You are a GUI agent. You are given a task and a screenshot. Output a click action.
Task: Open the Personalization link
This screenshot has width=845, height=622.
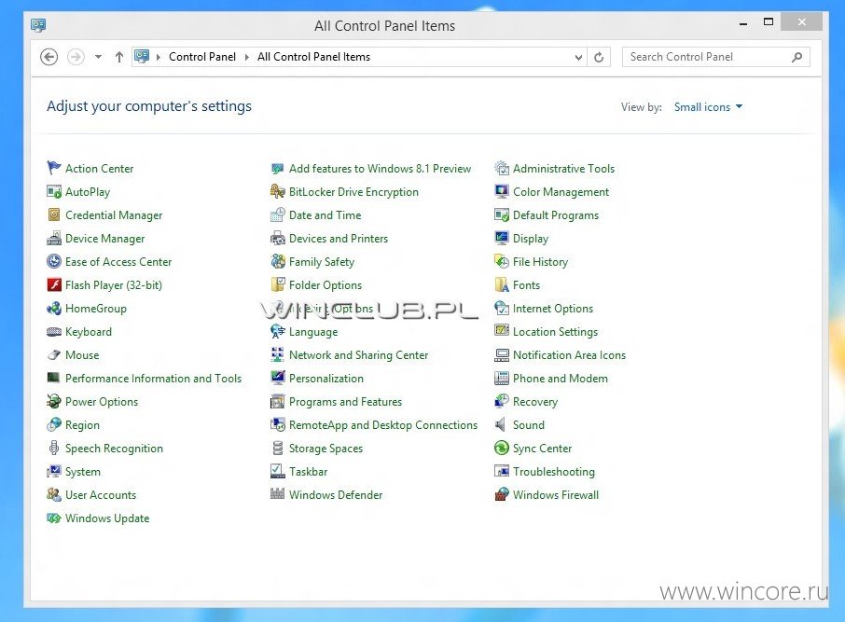pyautogui.click(x=326, y=379)
